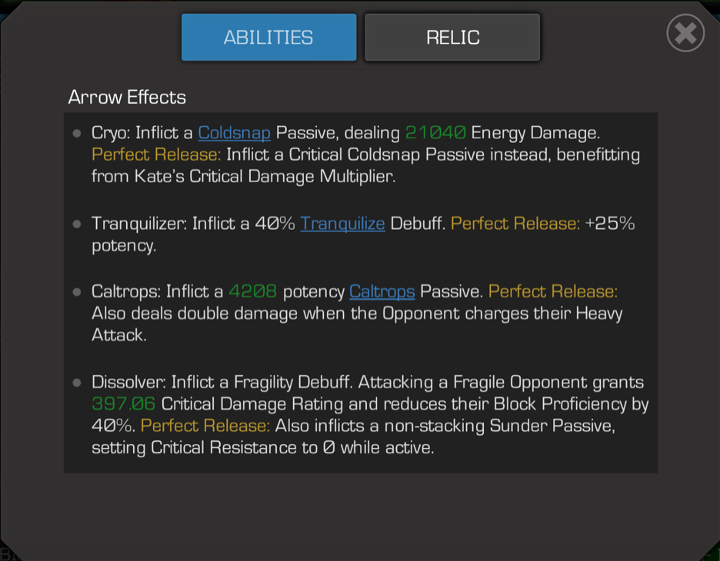
Task: Close the abilities popup with the X icon
Action: coord(685,33)
